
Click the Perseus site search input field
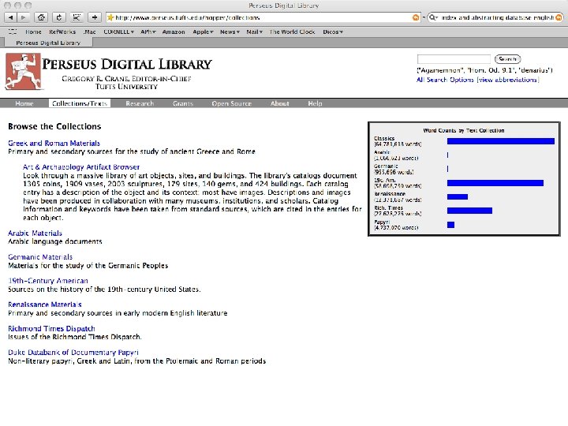click(x=454, y=59)
